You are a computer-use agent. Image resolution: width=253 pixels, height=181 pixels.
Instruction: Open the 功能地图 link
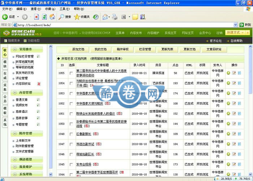click(32, 41)
